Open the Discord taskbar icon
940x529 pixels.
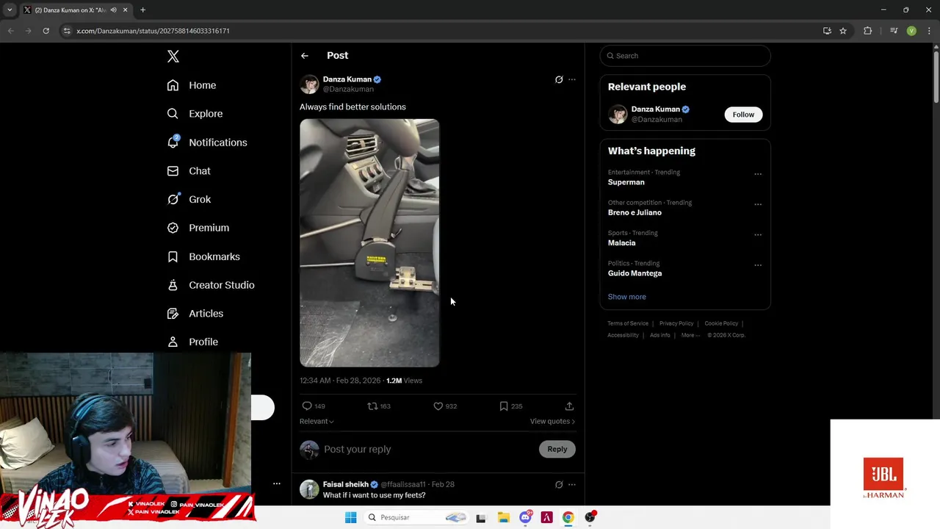(x=525, y=517)
